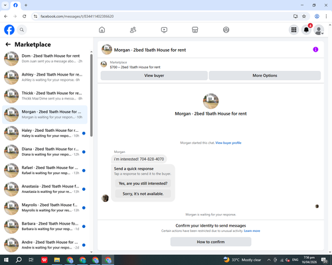Click the large listing photo above Morgan's name
The height and width of the screenshot is (265, 332).
pyautogui.click(x=210, y=101)
